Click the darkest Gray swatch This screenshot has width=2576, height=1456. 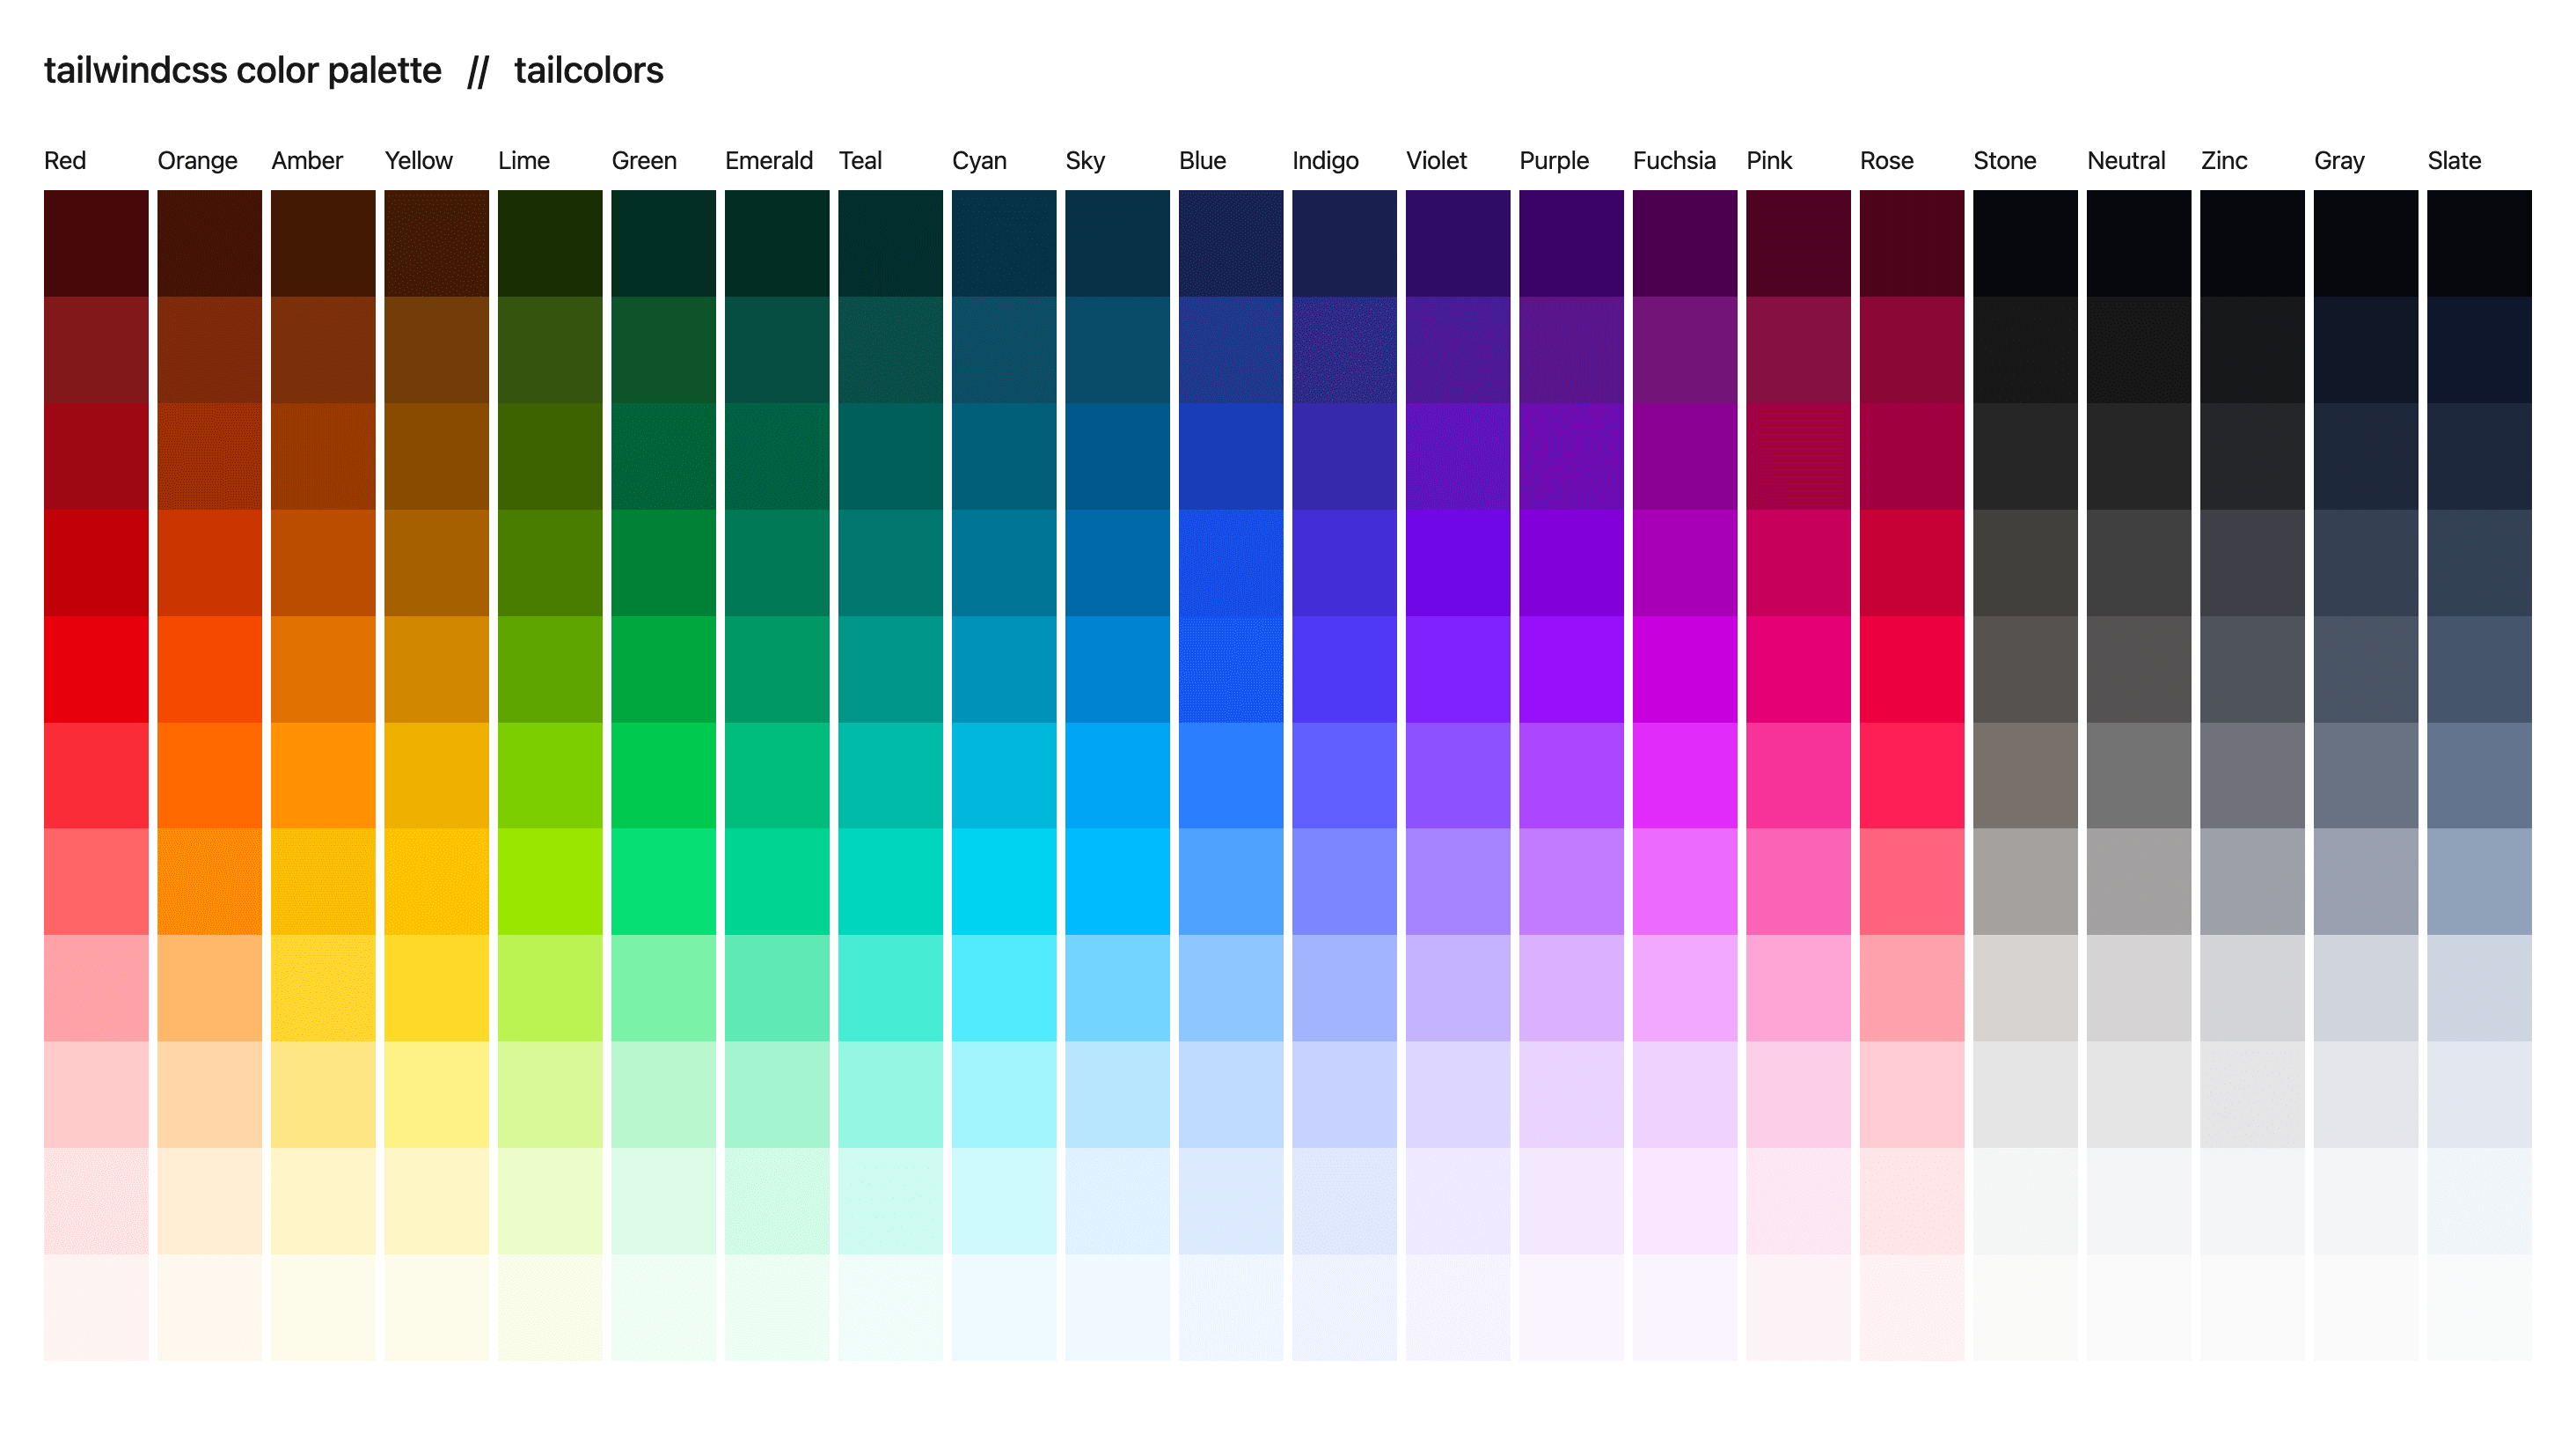tap(2366, 243)
